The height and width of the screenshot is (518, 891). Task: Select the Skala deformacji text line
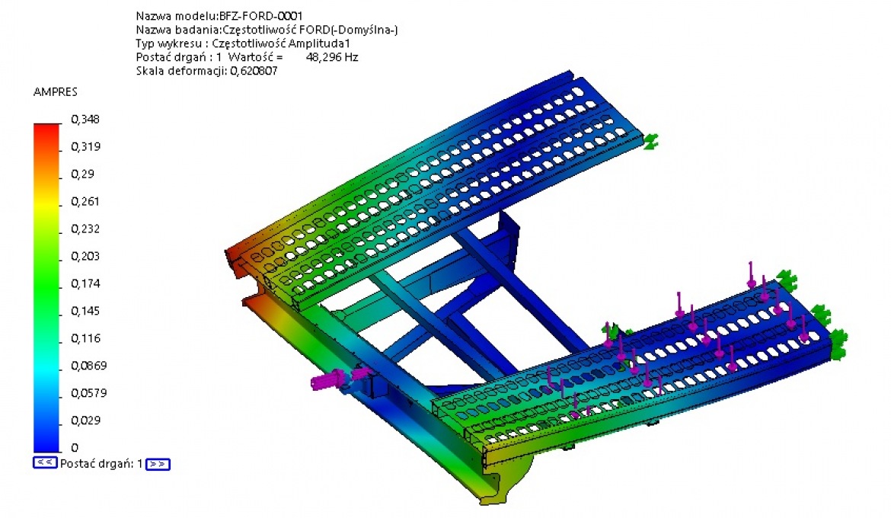(206, 71)
